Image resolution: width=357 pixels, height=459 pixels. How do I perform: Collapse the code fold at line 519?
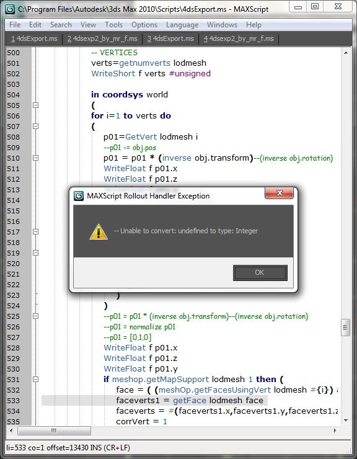click(35, 252)
